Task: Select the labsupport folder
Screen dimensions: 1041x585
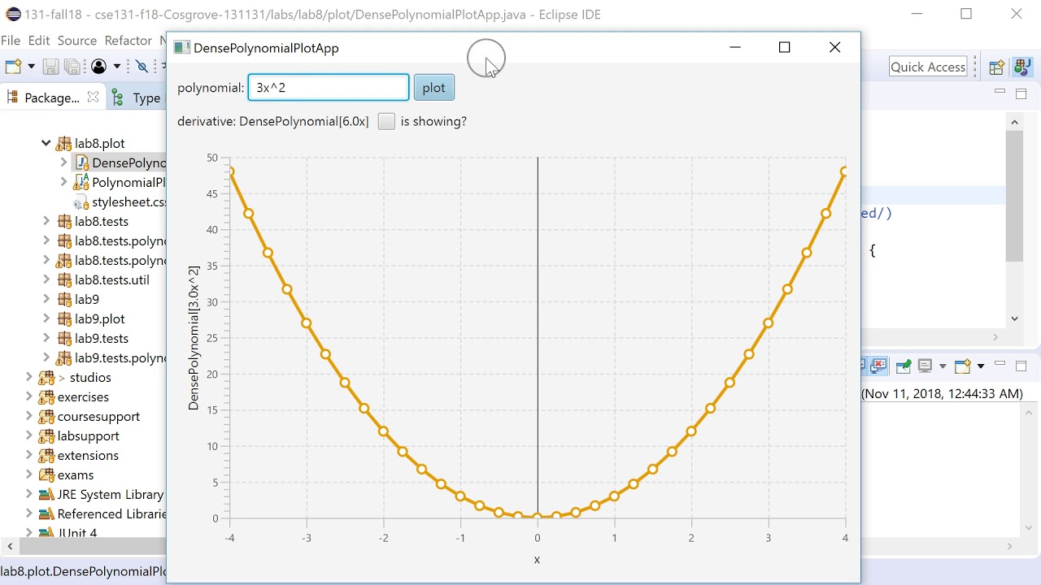Action: click(89, 435)
